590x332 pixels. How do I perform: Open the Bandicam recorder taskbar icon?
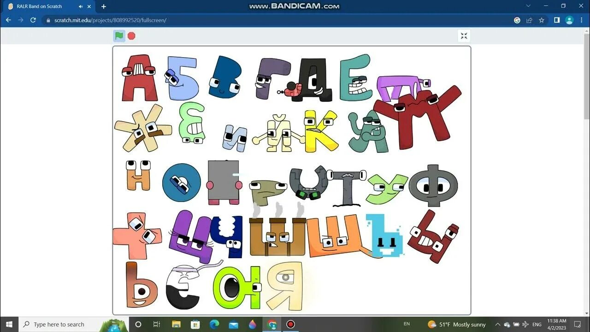point(290,324)
